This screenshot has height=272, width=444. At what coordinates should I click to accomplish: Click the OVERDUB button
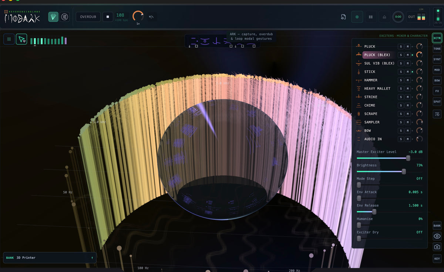coord(88,17)
